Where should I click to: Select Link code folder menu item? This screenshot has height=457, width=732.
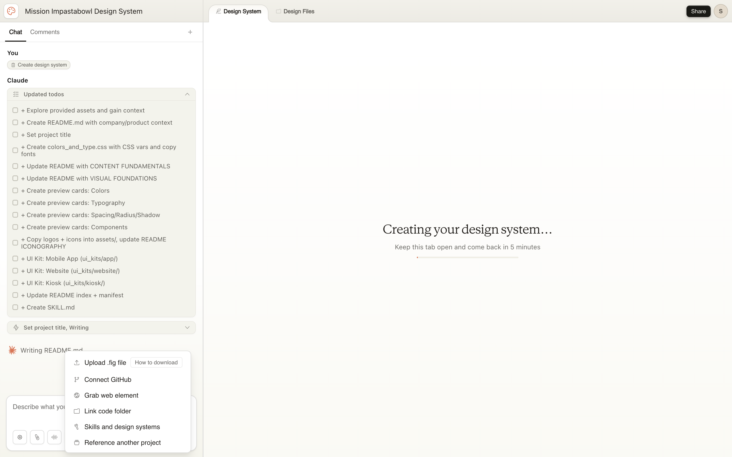pyautogui.click(x=128, y=411)
